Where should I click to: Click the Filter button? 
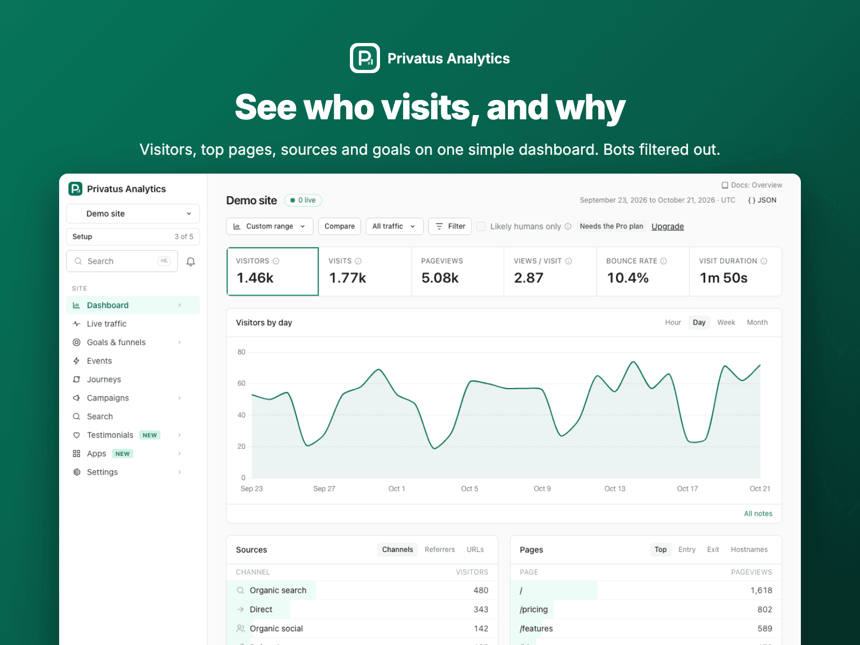coord(450,226)
